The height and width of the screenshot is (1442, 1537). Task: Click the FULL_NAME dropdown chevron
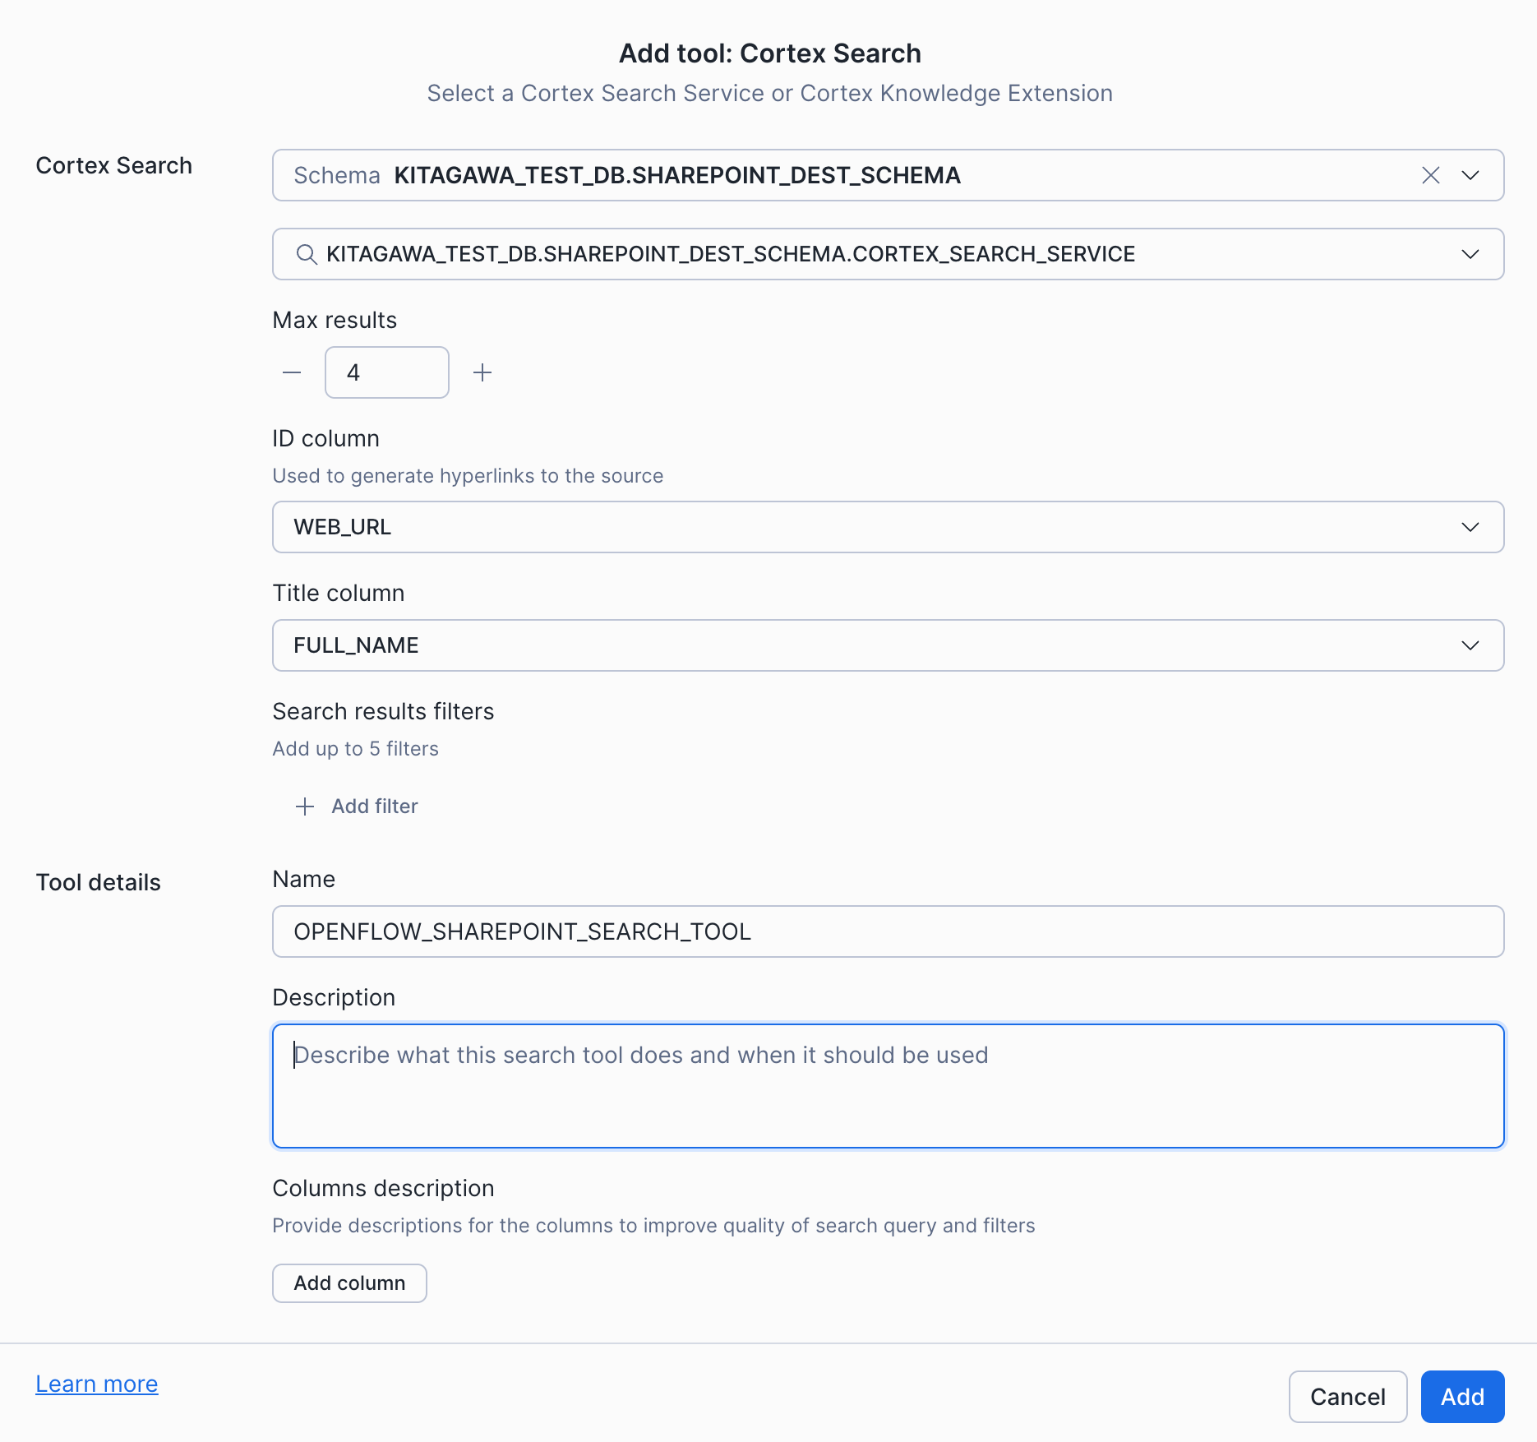coord(1470,645)
